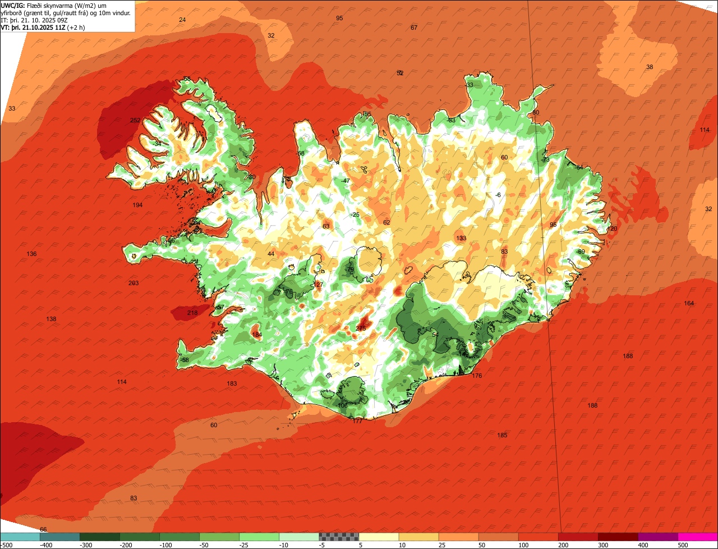Viewport: 718px width, 549px height.
Task: Click the map value 183 off the southwest coast
Action: [x=232, y=383]
